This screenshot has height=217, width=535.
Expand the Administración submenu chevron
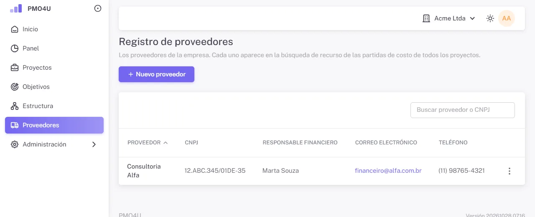click(x=94, y=144)
